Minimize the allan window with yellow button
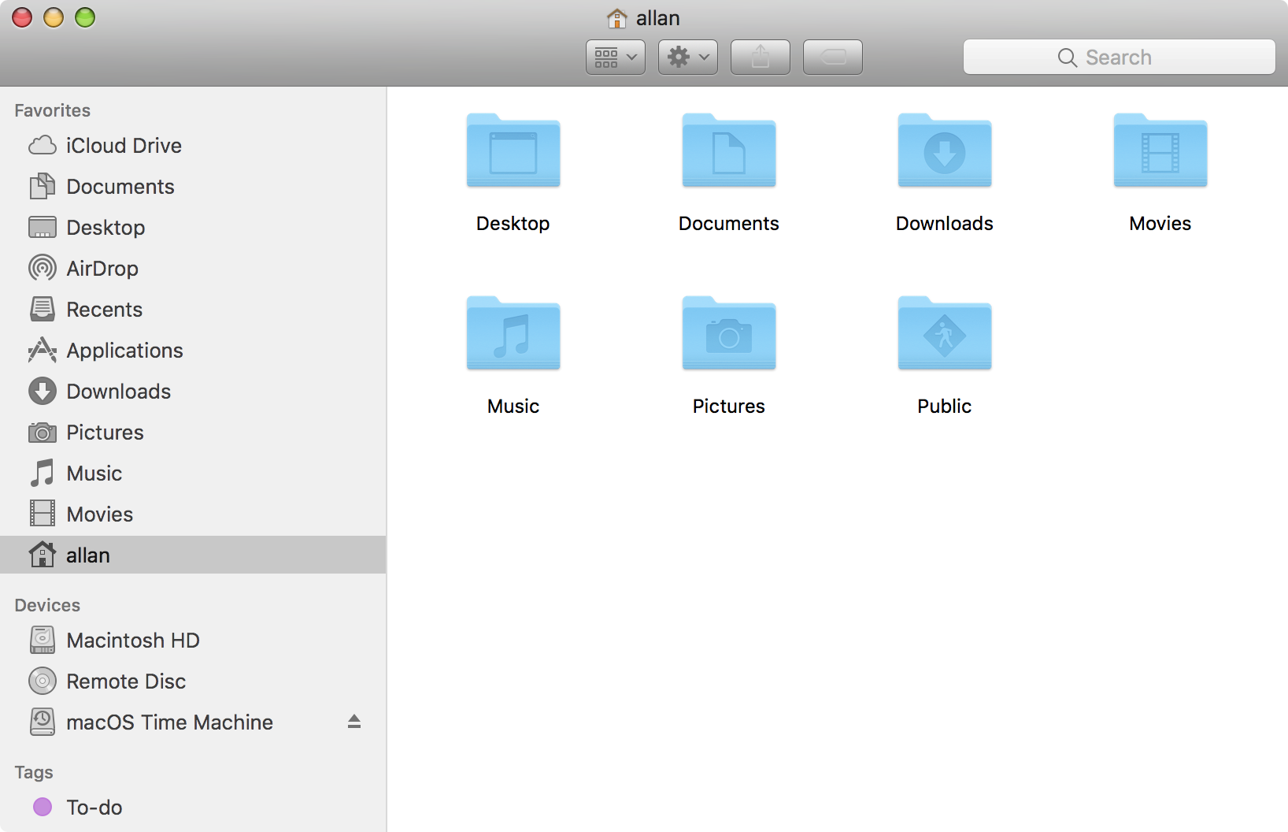 (x=54, y=17)
